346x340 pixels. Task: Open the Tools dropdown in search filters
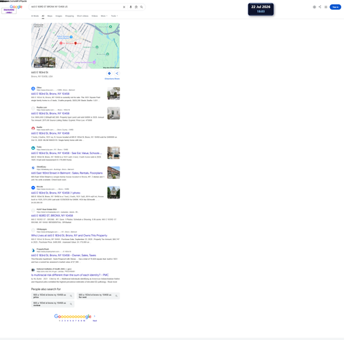[x=114, y=16]
